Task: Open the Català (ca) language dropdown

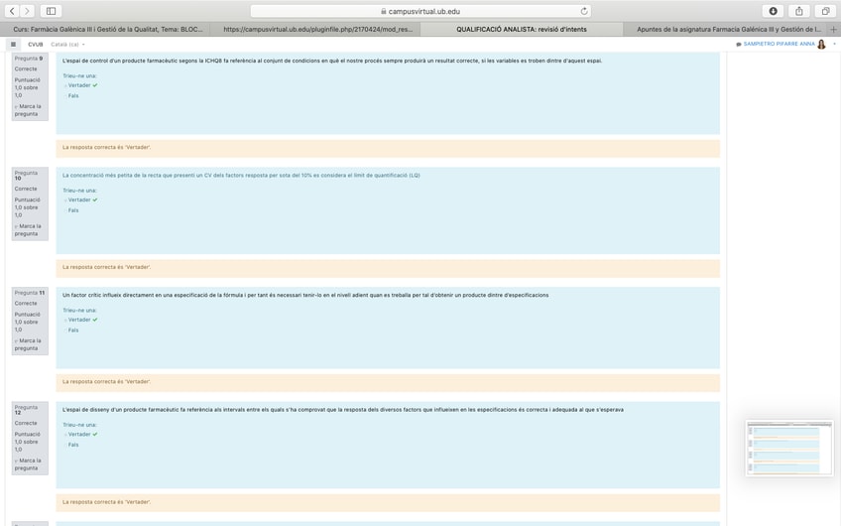Action: 67,44
